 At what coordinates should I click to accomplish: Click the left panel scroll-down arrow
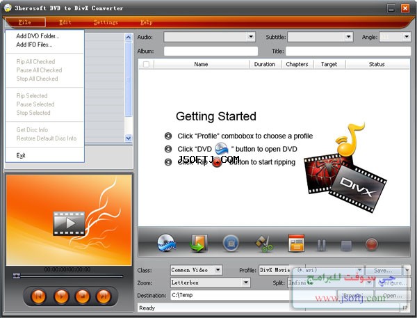tap(129, 138)
